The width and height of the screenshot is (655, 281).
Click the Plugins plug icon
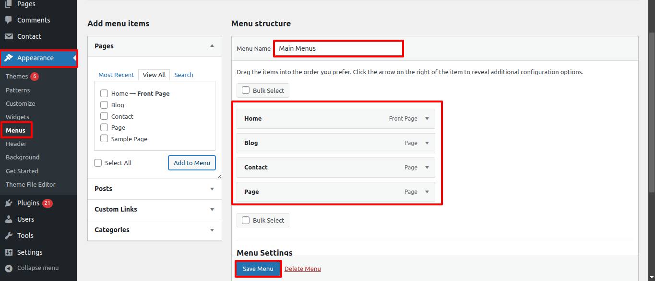click(9, 203)
